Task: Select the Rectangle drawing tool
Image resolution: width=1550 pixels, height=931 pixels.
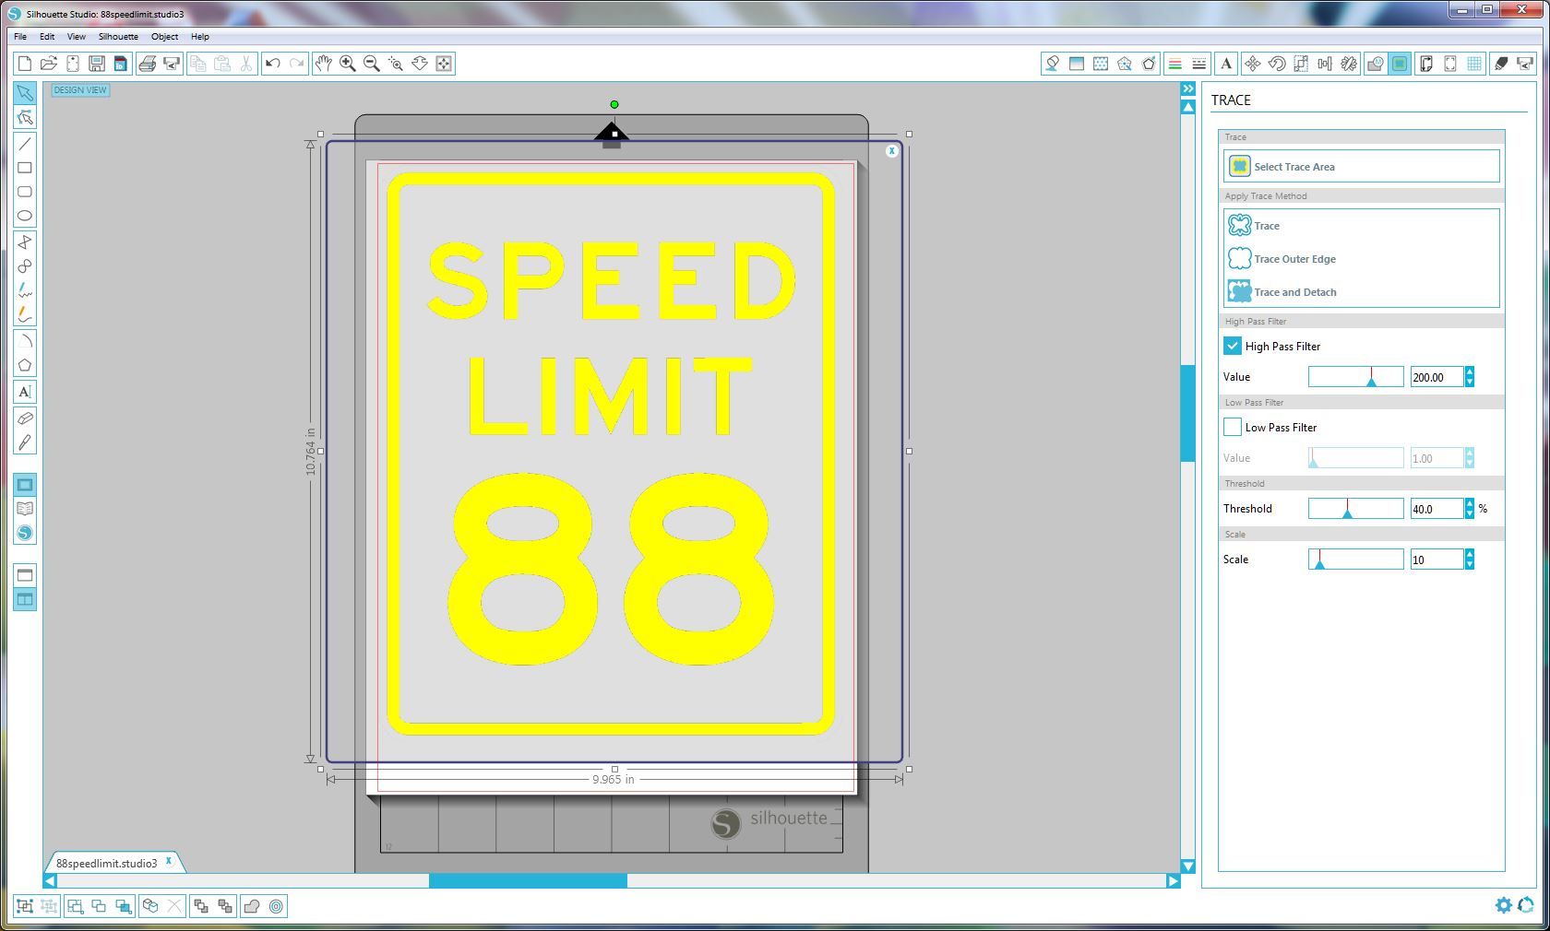Action: point(25,168)
